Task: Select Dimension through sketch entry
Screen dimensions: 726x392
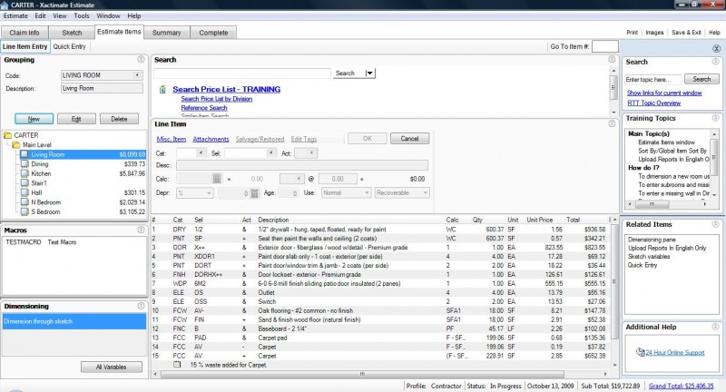Action: pos(74,321)
